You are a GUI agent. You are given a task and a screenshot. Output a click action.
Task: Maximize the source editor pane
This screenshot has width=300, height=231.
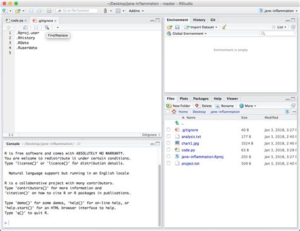point(158,20)
